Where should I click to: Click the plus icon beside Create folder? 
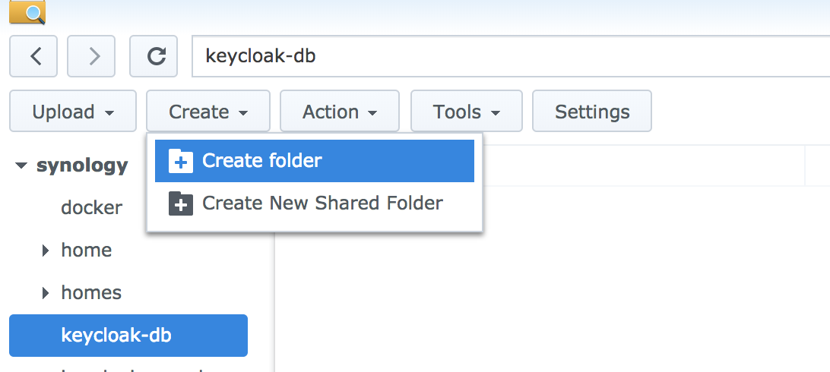[181, 161]
